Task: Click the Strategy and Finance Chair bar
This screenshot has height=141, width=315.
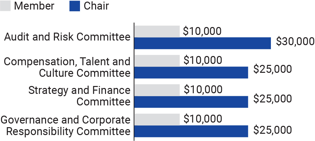Action: pos(191,102)
